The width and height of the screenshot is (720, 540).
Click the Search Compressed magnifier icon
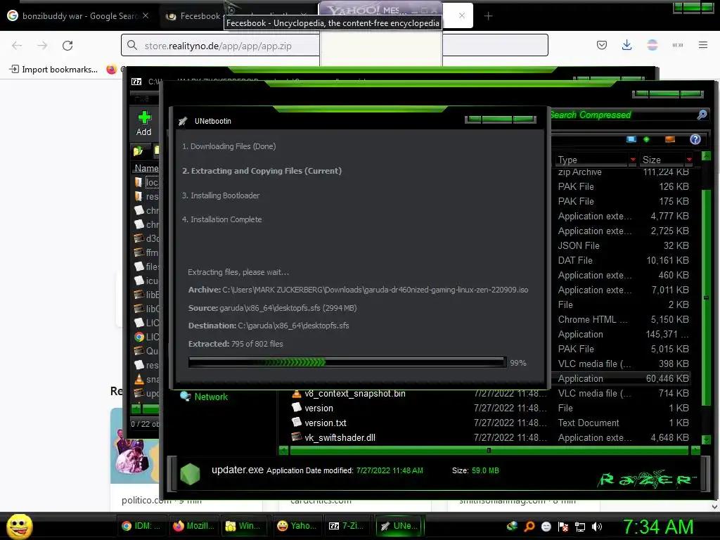coord(702,115)
